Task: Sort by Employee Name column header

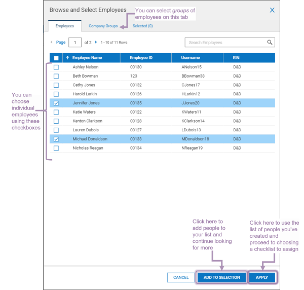Action: click(x=87, y=58)
